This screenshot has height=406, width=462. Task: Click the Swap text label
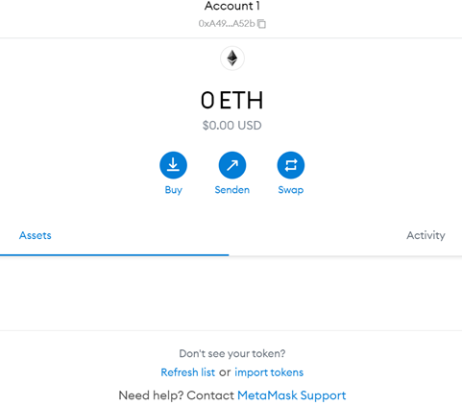pos(291,190)
